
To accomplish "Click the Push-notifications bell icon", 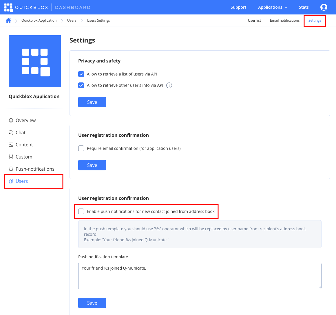I will point(10,169).
